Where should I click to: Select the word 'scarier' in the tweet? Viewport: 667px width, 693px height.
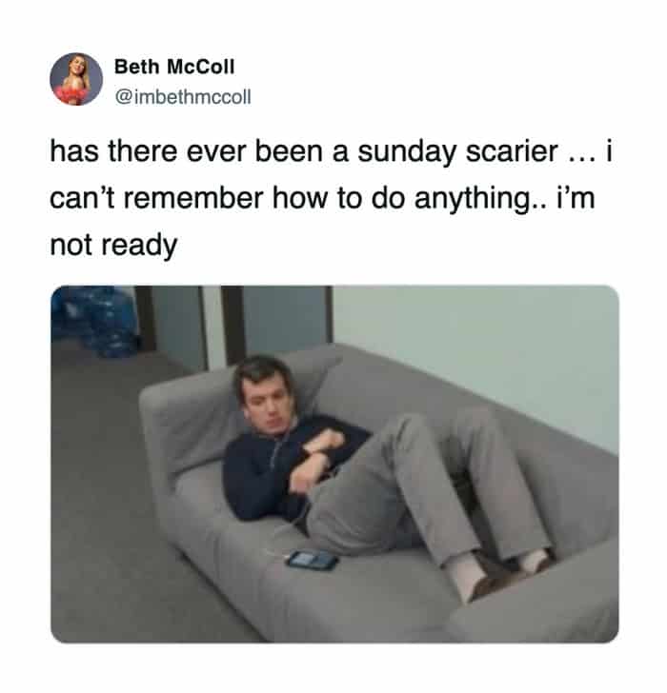coord(511,151)
